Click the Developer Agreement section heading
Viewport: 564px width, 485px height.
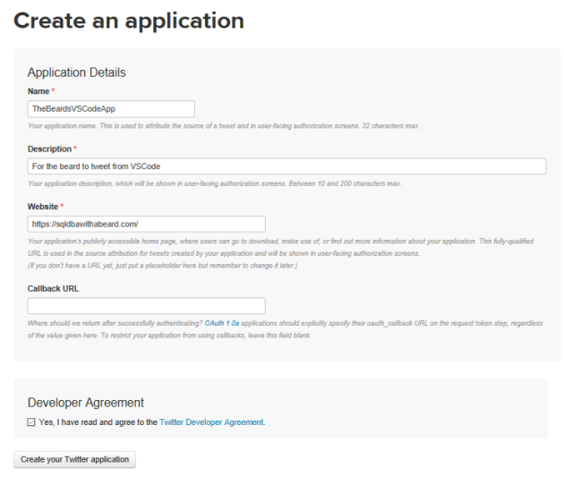(86, 403)
